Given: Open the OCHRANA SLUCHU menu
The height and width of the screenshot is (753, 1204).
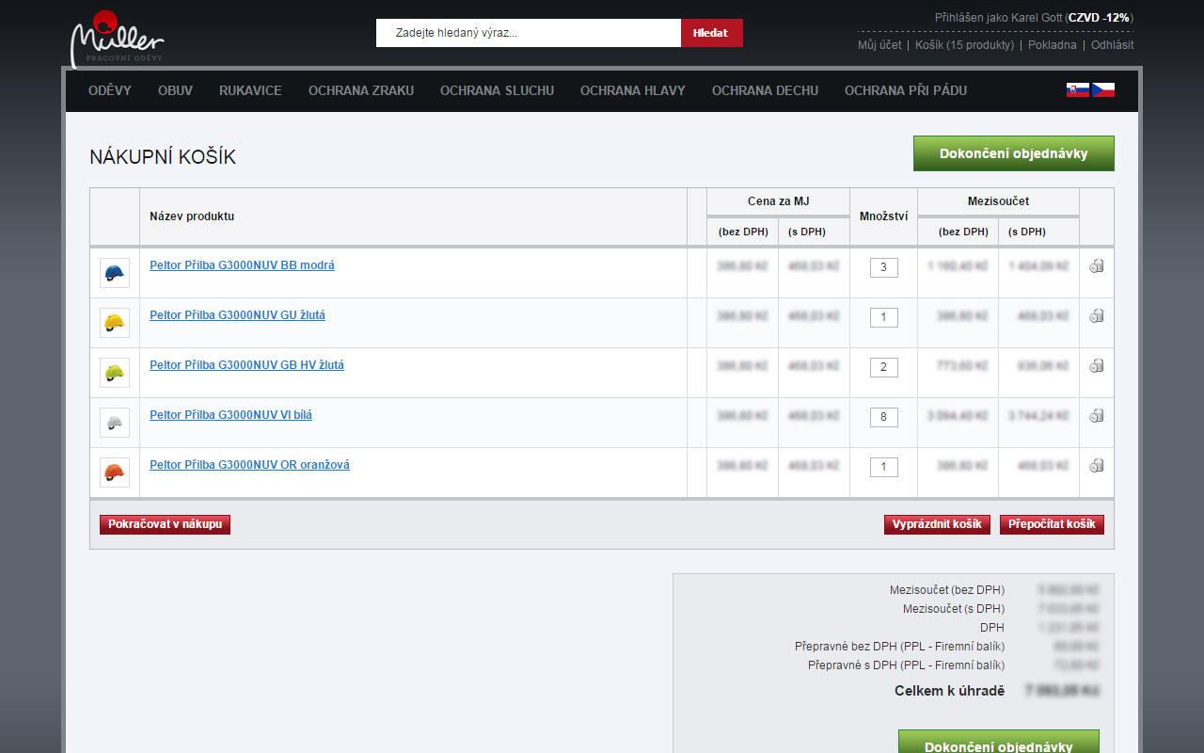Looking at the screenshot, I should (x=497, y=91).
